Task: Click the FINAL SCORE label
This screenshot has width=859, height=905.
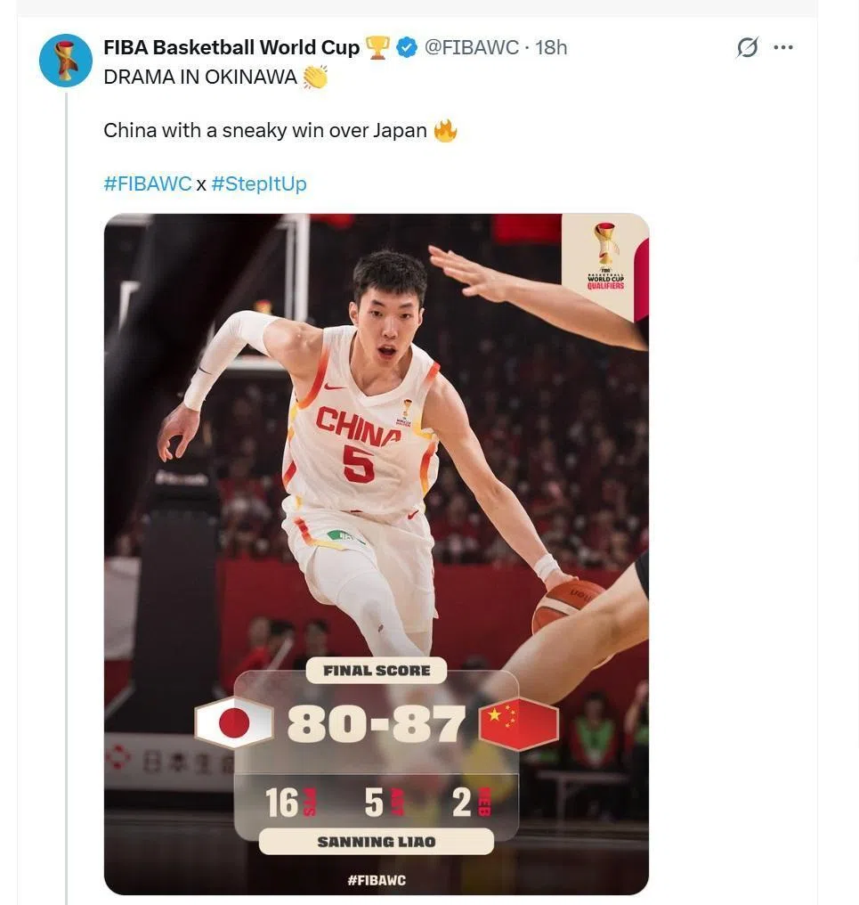Action: pyautogui.click(x=377, y=671)
